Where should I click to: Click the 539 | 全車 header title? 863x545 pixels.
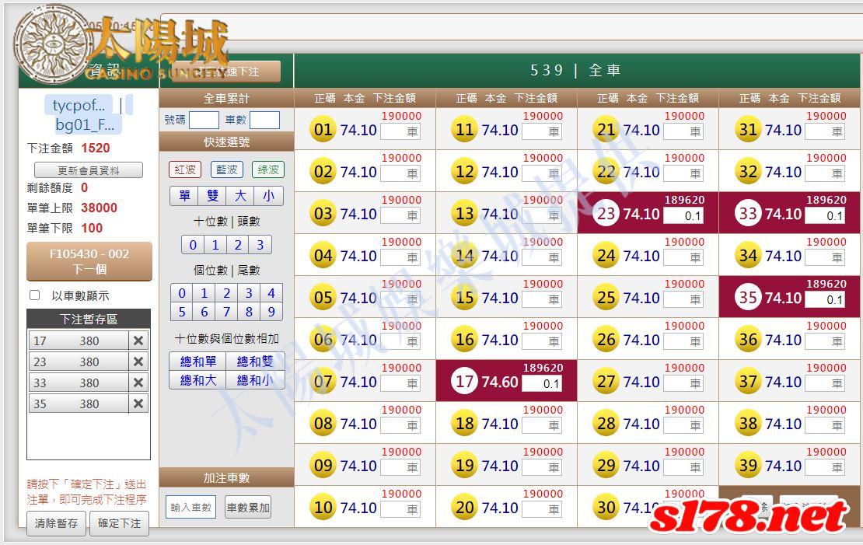point(575,71)
